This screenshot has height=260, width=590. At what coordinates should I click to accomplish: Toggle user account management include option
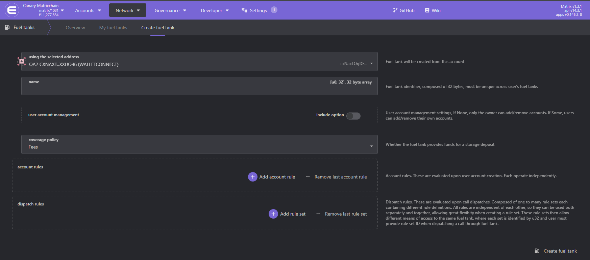[x=353, y=116]
